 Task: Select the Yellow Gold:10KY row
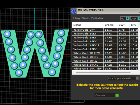point(105,34)
